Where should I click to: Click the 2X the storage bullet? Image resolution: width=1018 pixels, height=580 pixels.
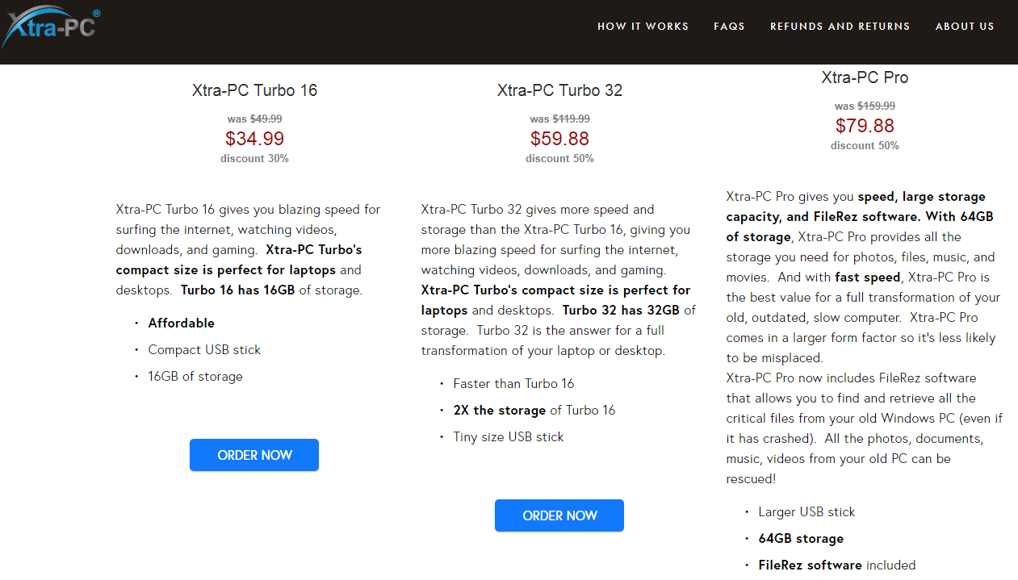[534, 410]
